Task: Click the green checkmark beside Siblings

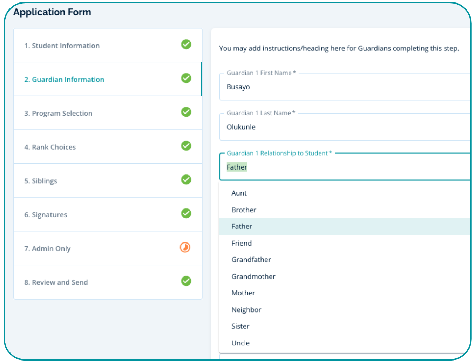Action: (186, 180)
